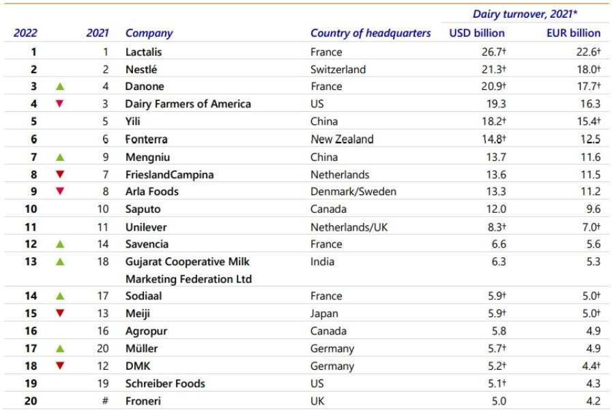Click the Fonterra company name
The width and height of the screenshot is (612, 412).
point(146,139)
